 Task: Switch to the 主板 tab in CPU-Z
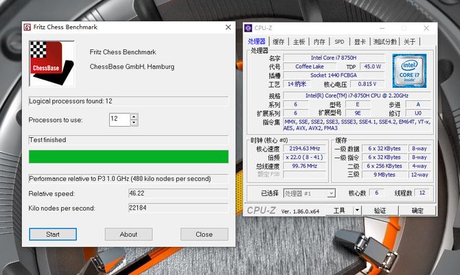click(x=299, y=42)
